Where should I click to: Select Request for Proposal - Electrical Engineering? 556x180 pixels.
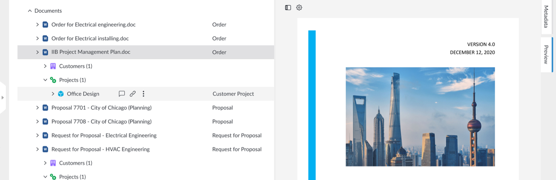click(x=104, y=135)
